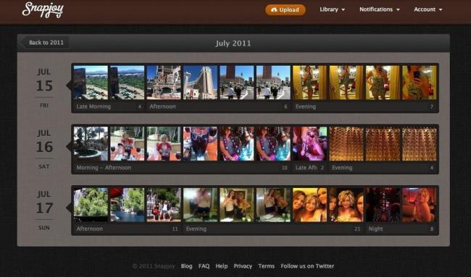The width and height of the screenshot is (471, 277).
Task: Go back via Back to 2011 button
Action: pos(45,43)
